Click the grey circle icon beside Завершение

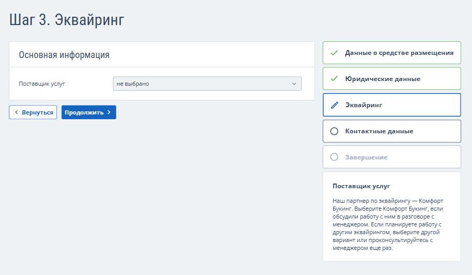click(x=334, y=157)
